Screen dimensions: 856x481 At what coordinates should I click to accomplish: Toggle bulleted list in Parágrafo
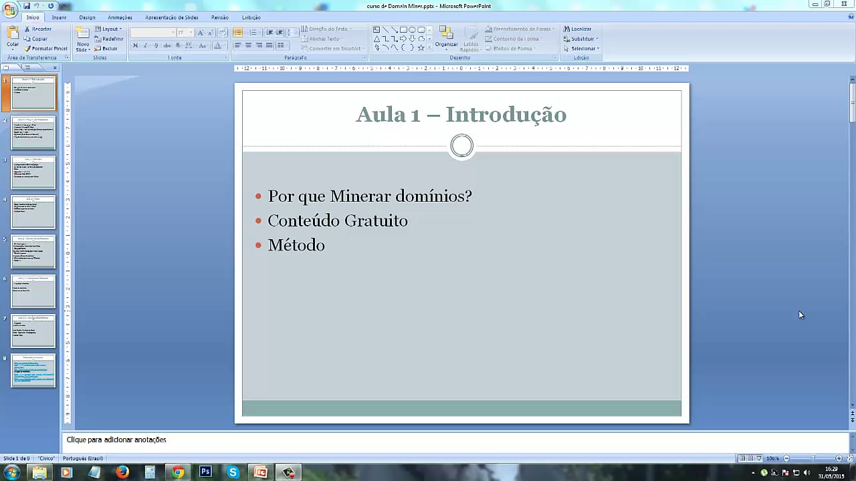238,32
